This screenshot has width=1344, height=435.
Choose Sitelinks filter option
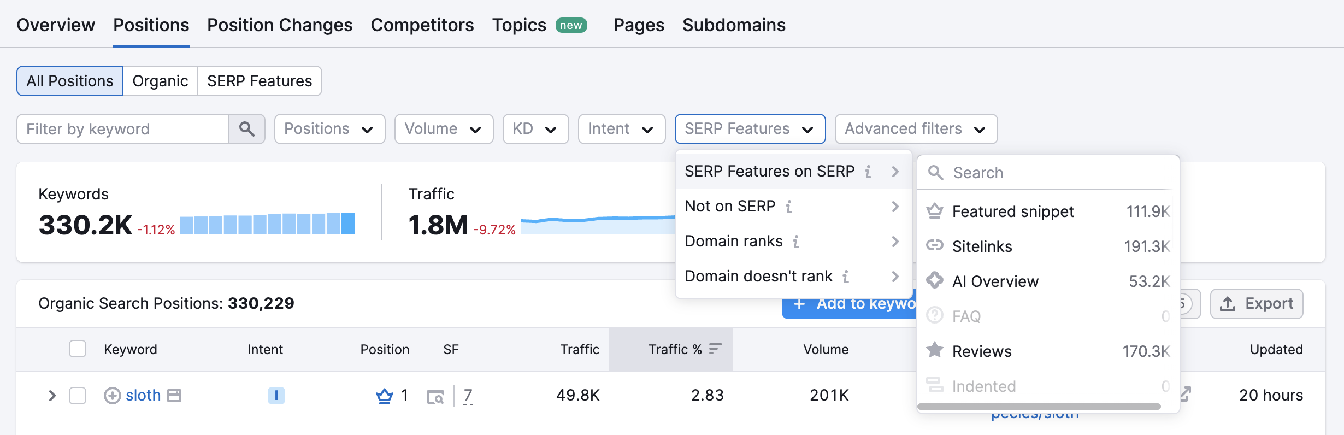(1048, 246)
